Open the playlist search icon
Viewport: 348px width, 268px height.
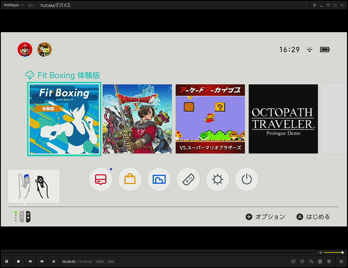[311, 262]
